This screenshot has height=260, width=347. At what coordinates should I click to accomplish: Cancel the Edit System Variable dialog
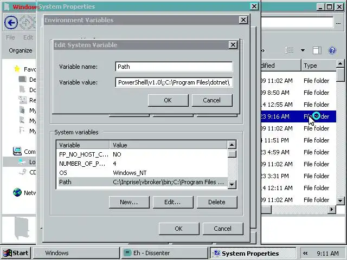pos(212,100)
